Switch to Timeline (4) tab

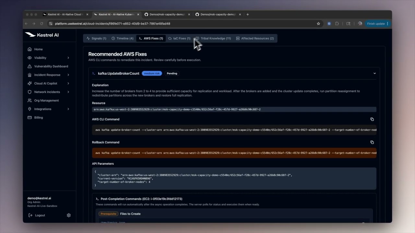click(x=123, y=38)
